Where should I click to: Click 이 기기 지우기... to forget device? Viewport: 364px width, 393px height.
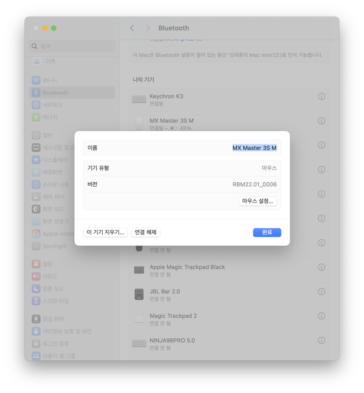click(x=106, y=232)
